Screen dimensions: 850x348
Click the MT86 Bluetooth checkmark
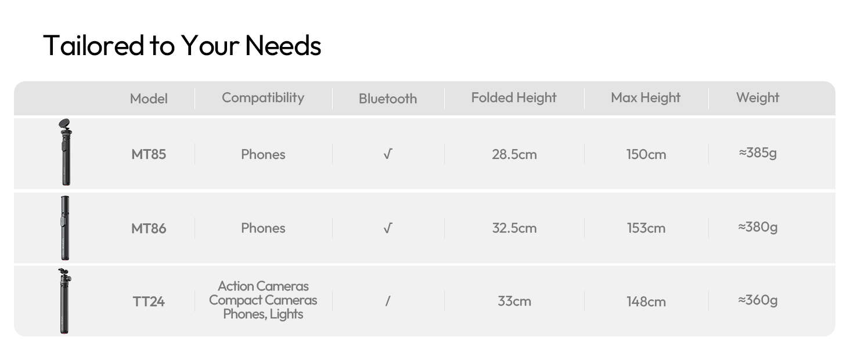point(388,228)
